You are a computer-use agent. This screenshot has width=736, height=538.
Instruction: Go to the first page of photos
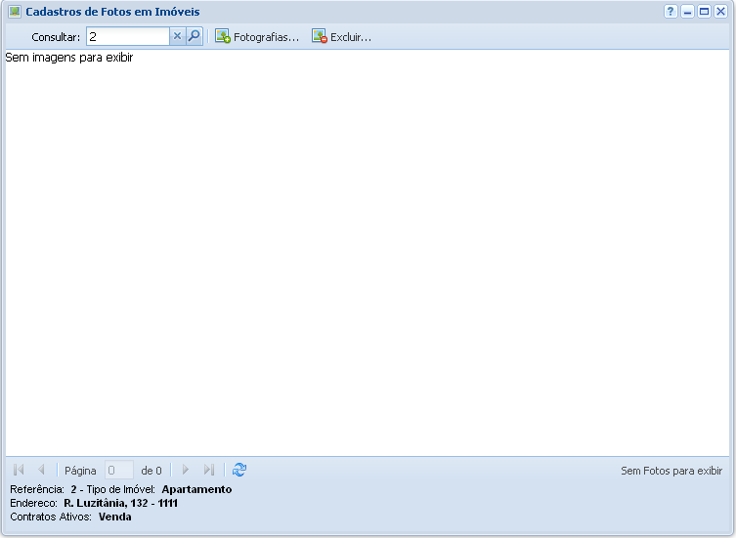tap(19, 470)
